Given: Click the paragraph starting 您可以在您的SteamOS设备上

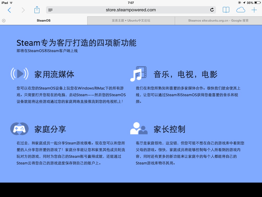Looking at the screenshot, I should (71, 95).
